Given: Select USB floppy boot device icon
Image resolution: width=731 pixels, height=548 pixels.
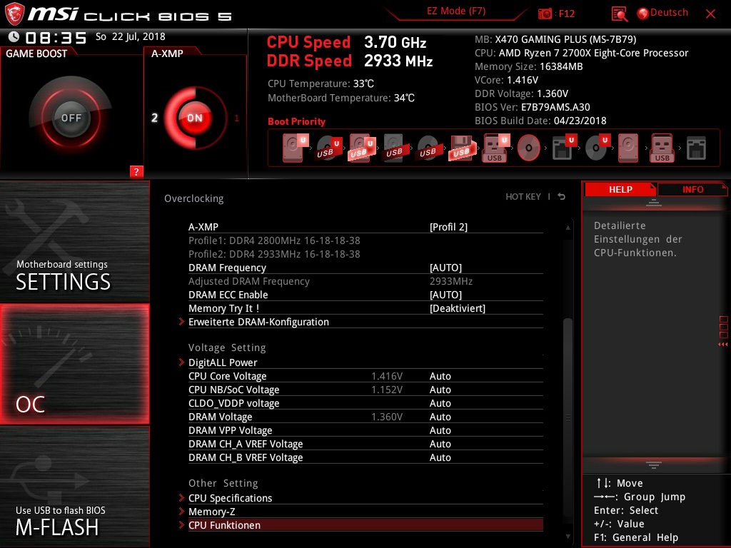Looking at the screenshot, I should click(463, 148).
